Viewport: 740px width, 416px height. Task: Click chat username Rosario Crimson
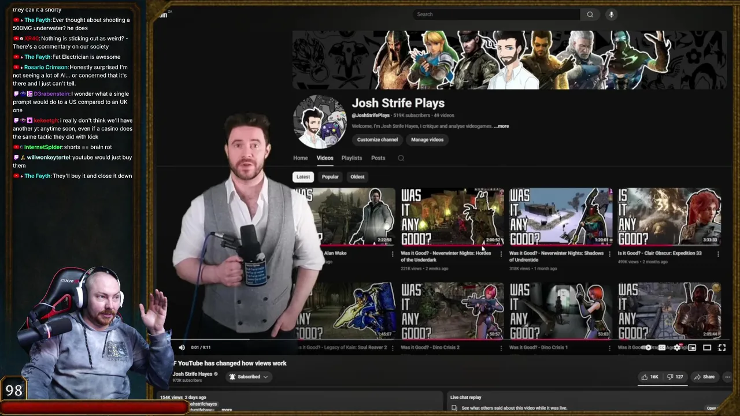click(x=46, y=67)
